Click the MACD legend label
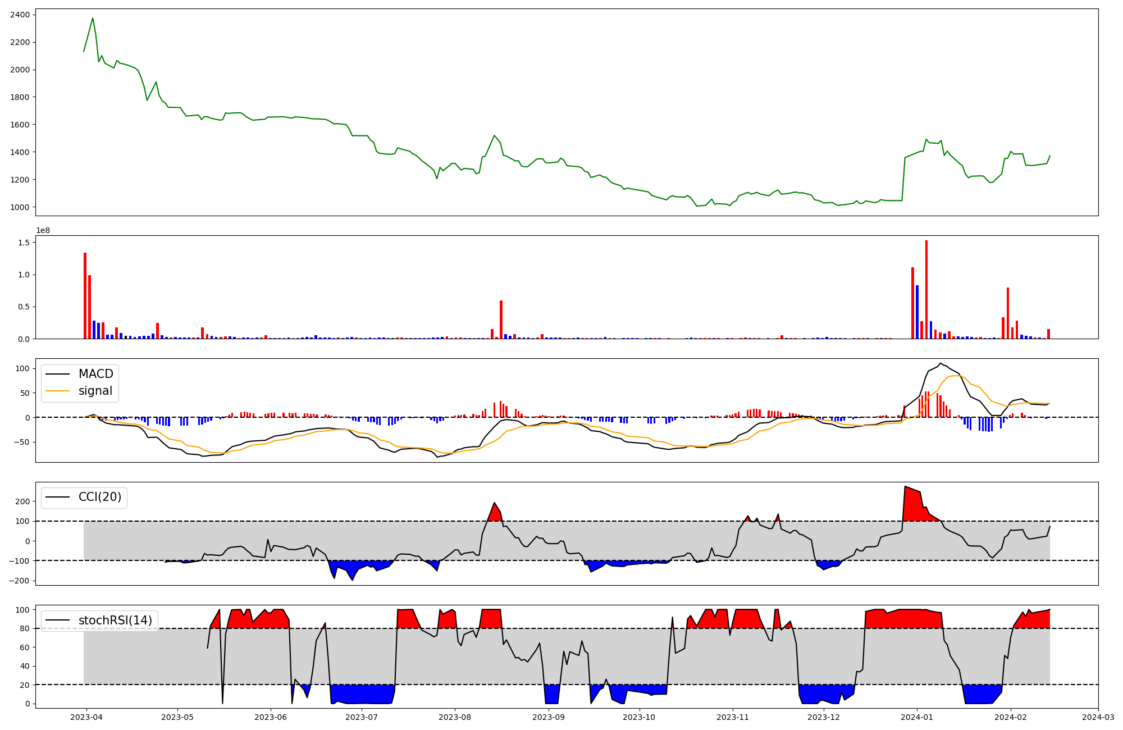 click(x=95, y=374)
